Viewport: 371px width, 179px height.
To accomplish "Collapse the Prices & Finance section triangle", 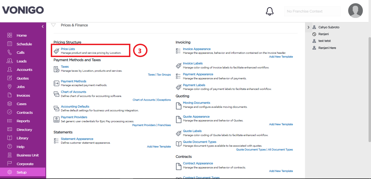I will (53, 25).
